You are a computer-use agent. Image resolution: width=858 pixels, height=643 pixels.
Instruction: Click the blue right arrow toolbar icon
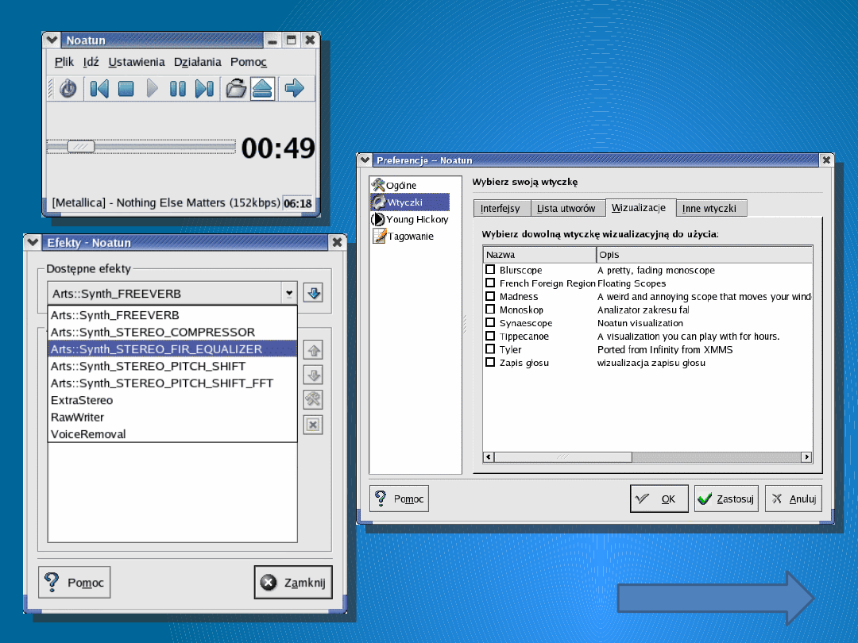pos(295,88)
